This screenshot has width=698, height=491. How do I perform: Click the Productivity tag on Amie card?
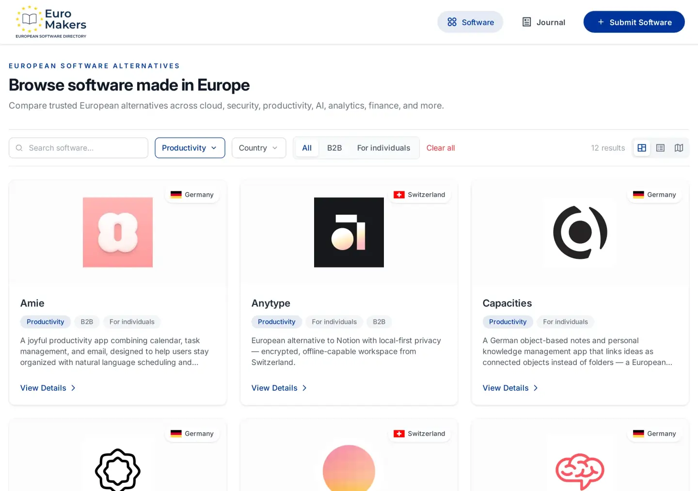46,322
